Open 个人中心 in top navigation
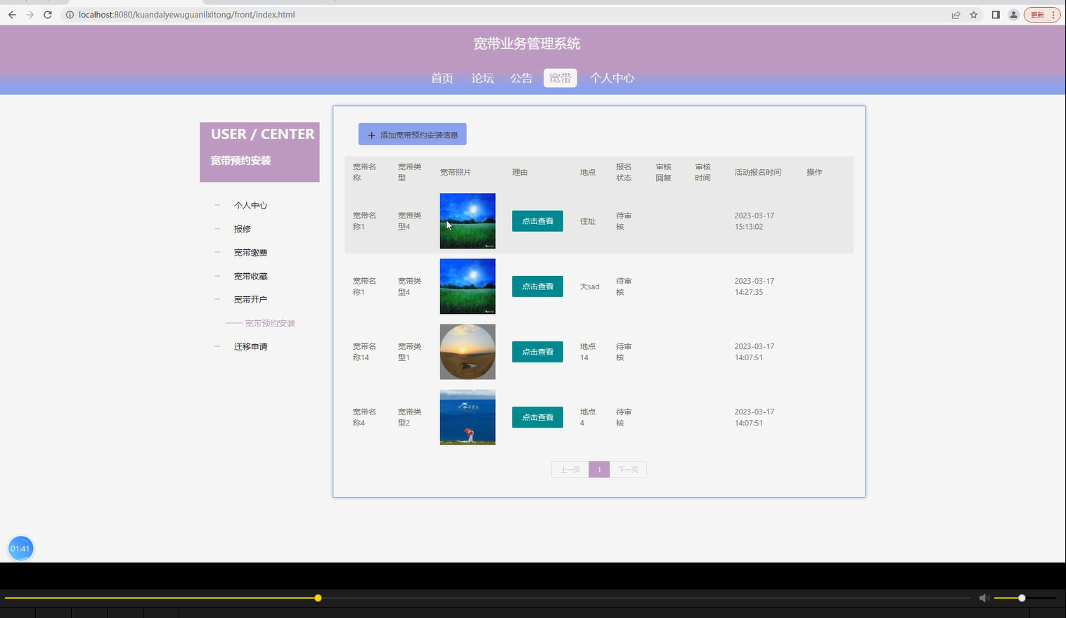Screen dimensions: 1066x618 (x=612, y=78)
